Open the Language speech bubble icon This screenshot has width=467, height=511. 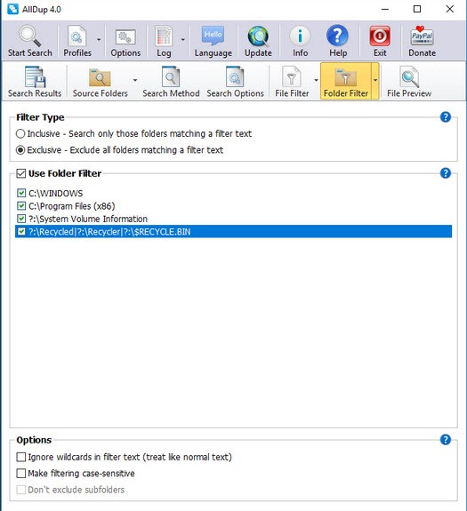tap(213, 36)
